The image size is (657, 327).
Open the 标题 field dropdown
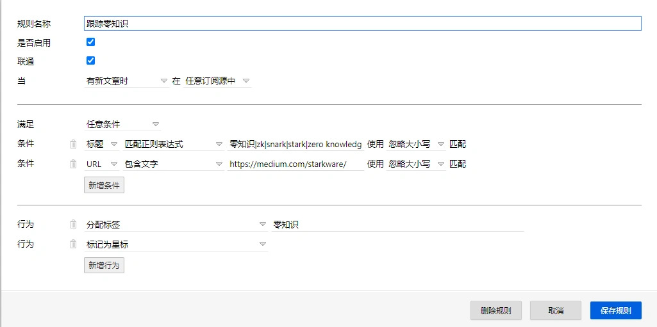tap(102, 144)
